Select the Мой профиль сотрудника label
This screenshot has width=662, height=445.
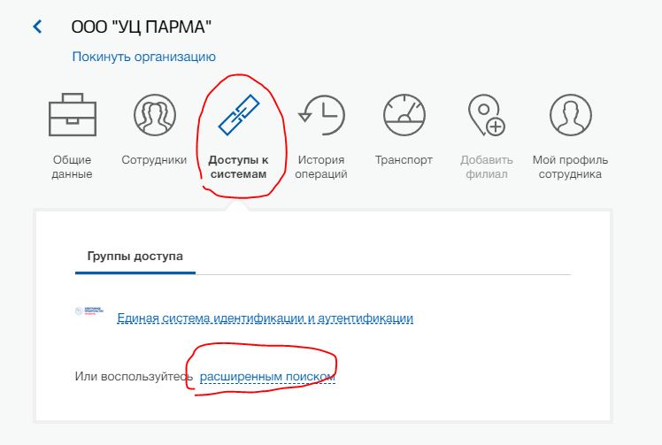[x=570, y=167]
